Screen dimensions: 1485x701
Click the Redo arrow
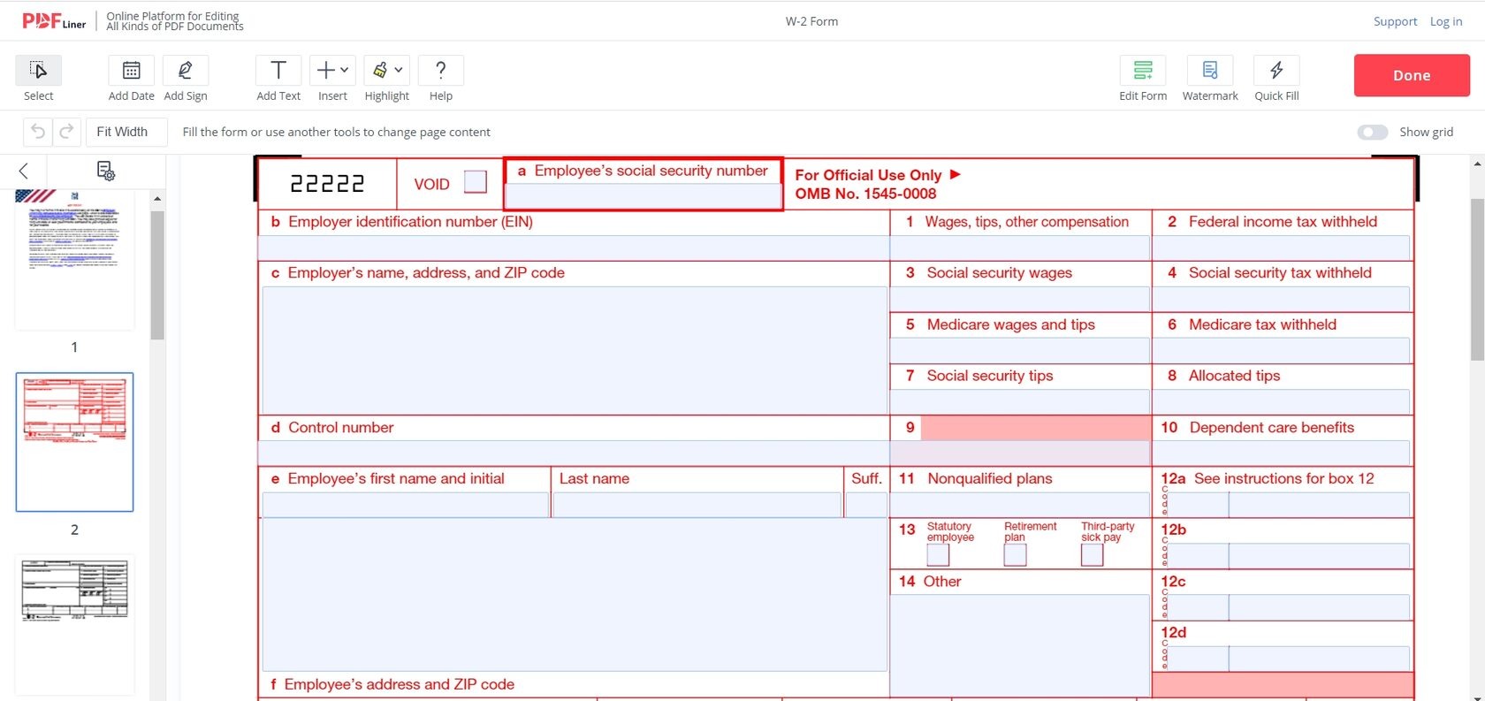[66, 132]
